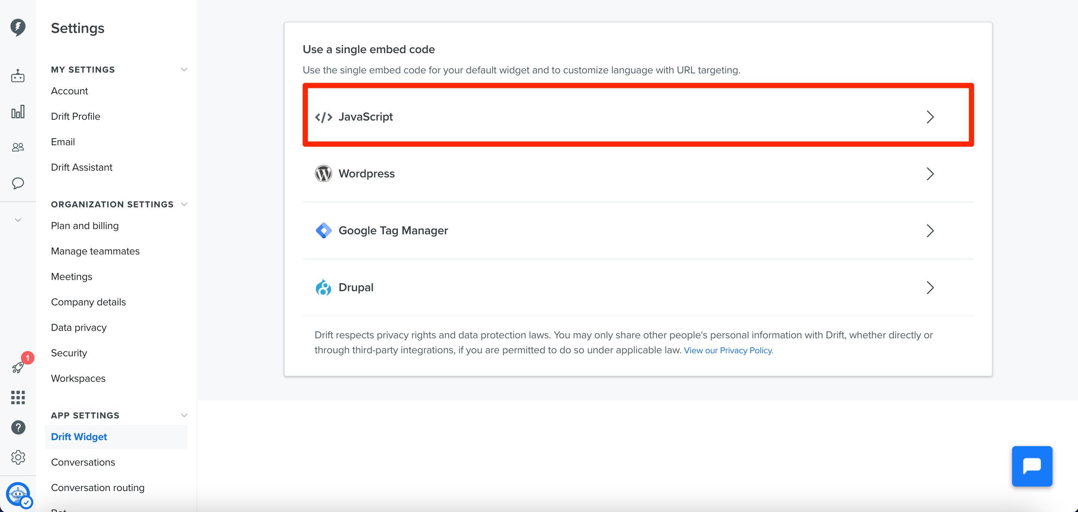This screenshot has height=512, width=1078.
Task: Collapse the APP SETTINGS section
Action: tap(184, 415)
